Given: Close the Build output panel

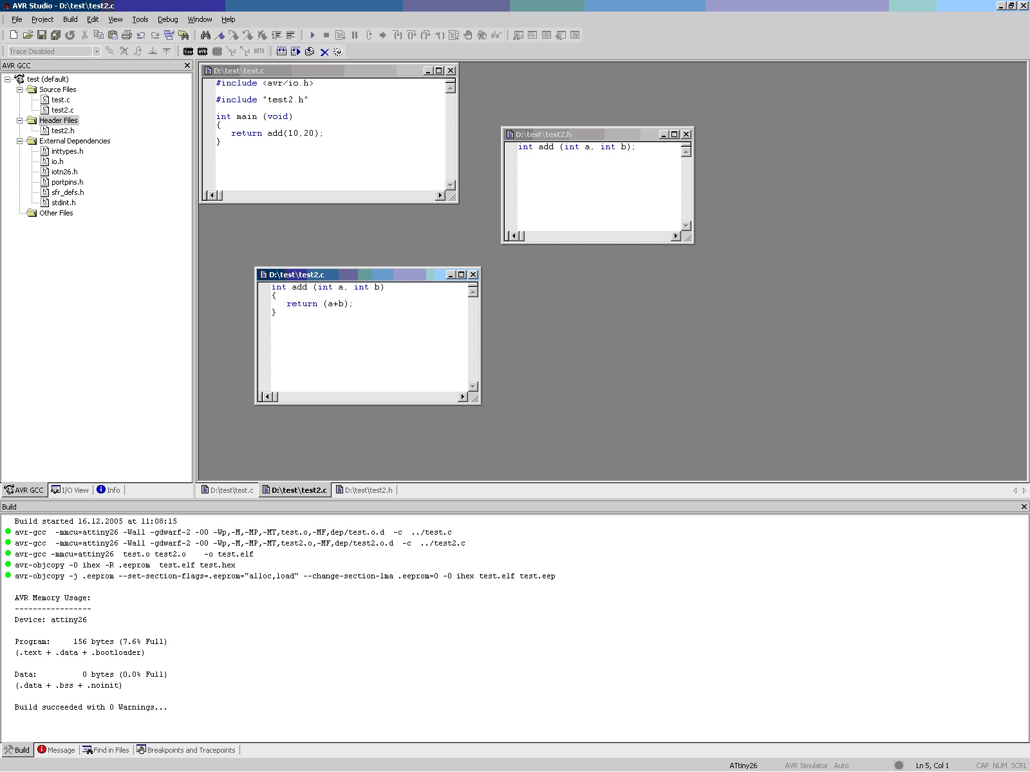Looking at the screenshot, I should (x=1024, y=507).
